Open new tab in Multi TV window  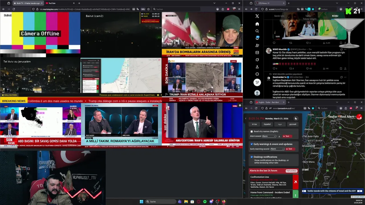click(x=79, y=3)
